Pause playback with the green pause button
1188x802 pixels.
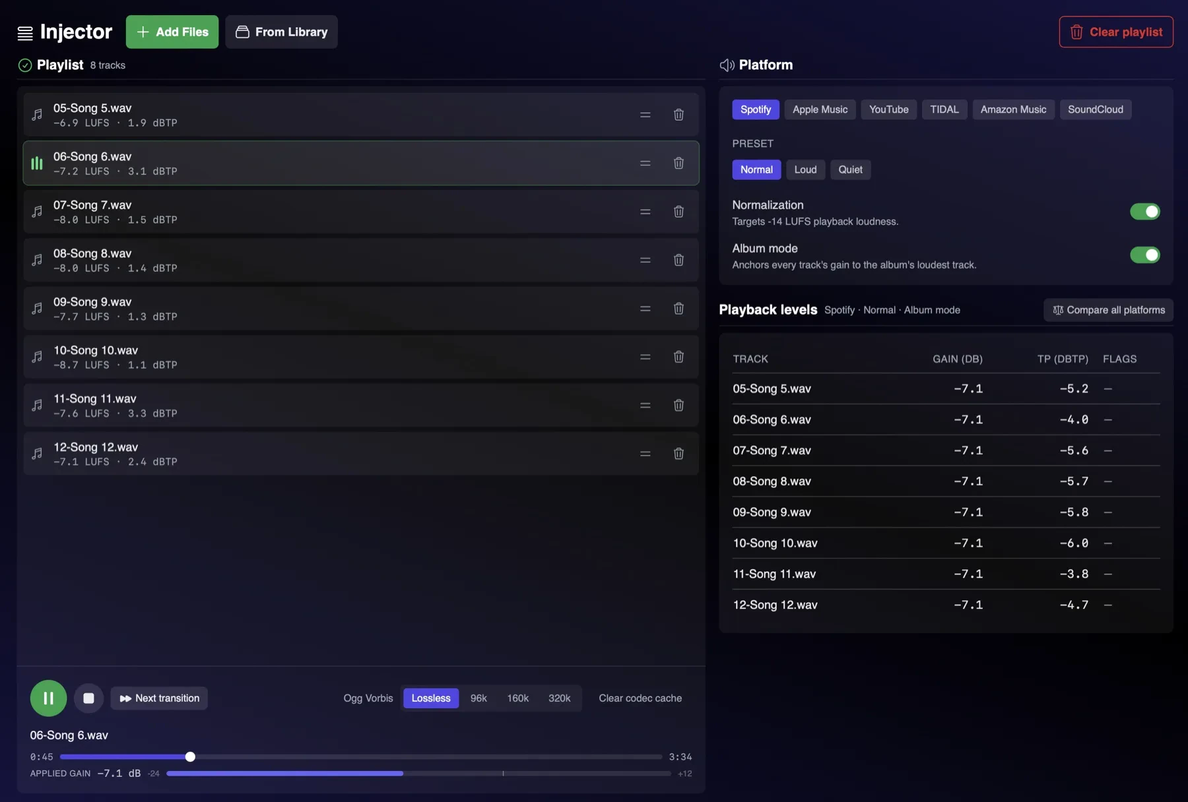(48, 698)
